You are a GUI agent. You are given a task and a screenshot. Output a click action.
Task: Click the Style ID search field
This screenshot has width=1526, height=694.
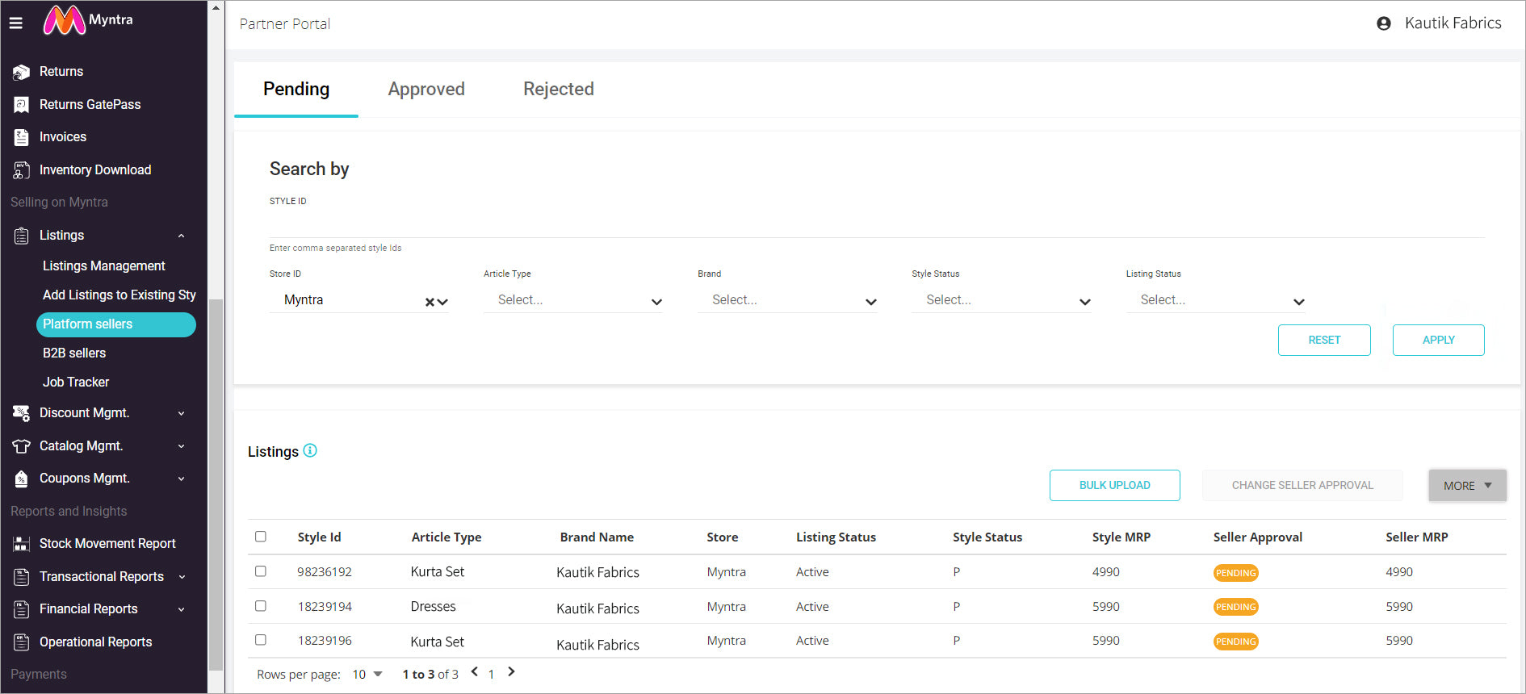876,224
